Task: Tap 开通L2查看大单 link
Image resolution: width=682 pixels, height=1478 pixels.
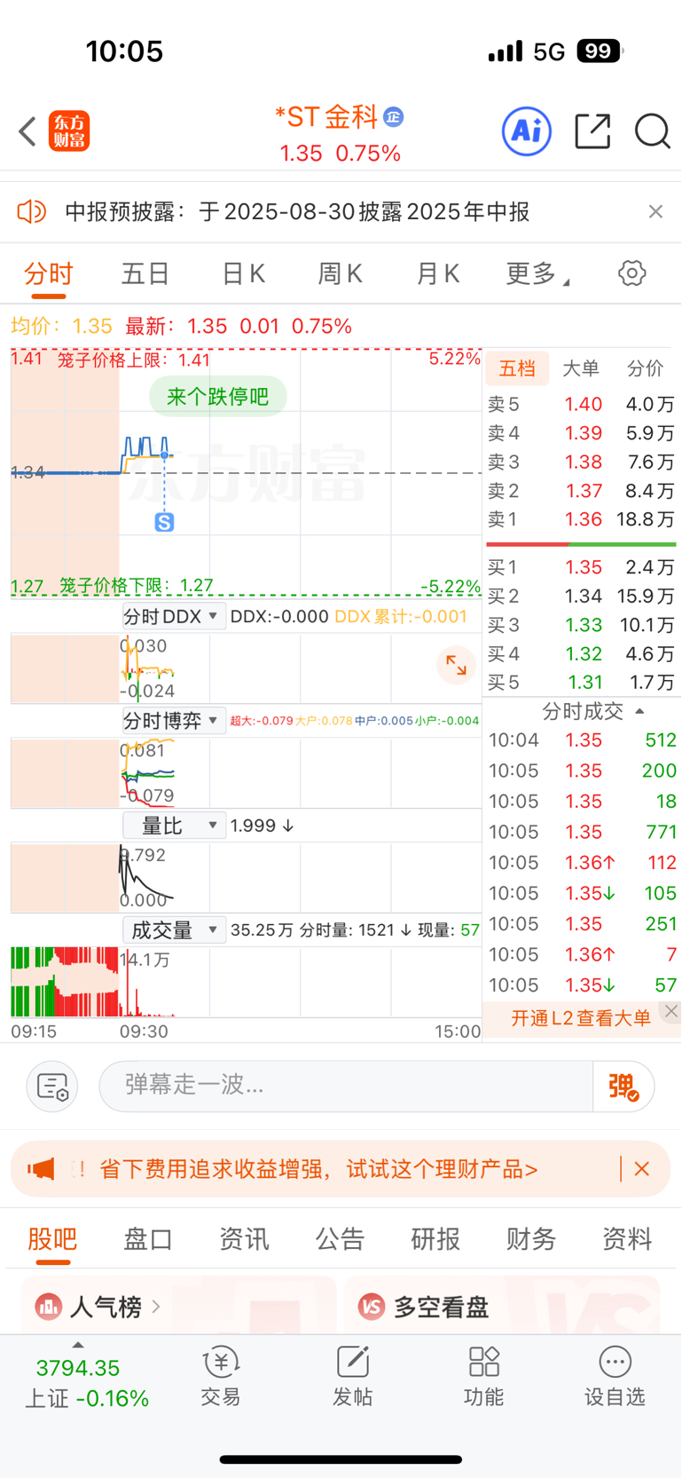Action: (581, 1018)
